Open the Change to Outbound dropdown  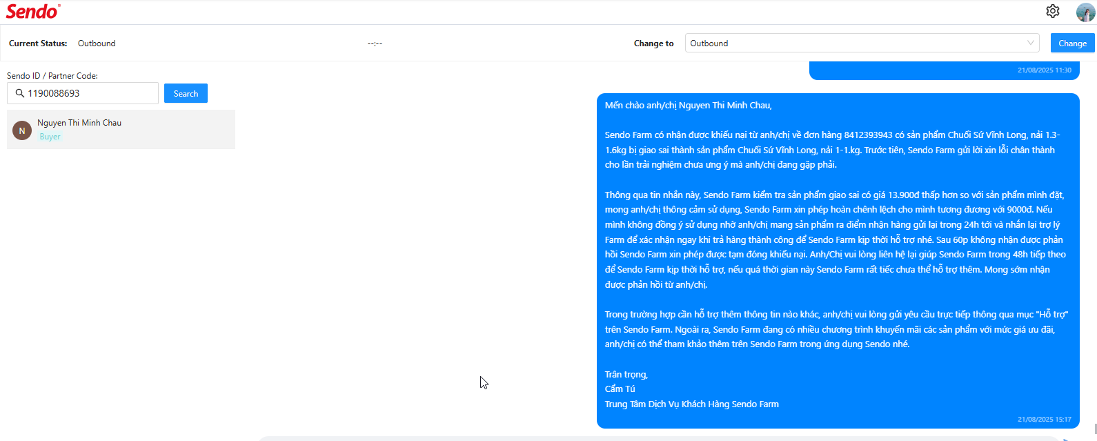tap(862, 43)
